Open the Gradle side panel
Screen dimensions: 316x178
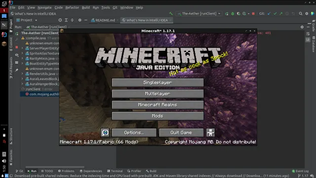314,26
